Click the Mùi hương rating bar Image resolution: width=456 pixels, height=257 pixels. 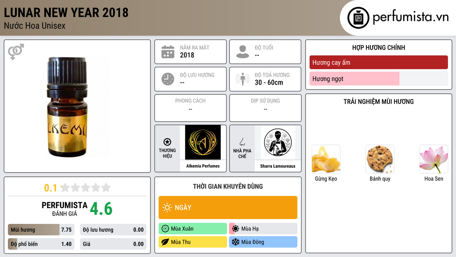[41, 230]
